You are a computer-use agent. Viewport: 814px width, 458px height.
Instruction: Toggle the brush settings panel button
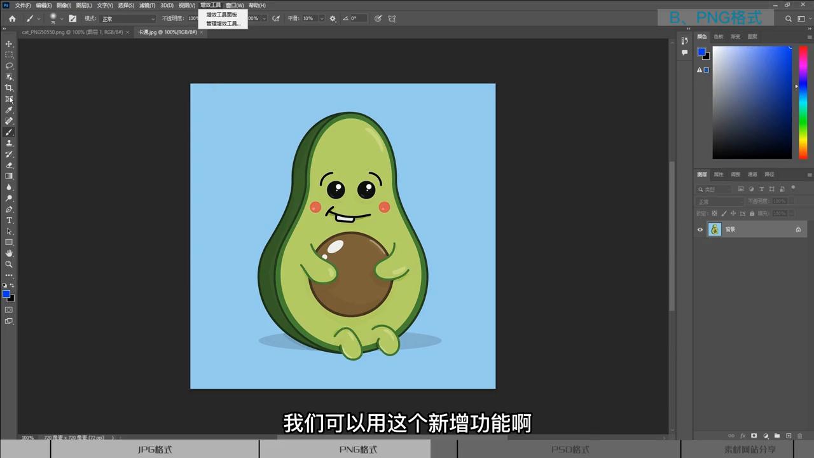pos(72,18)
